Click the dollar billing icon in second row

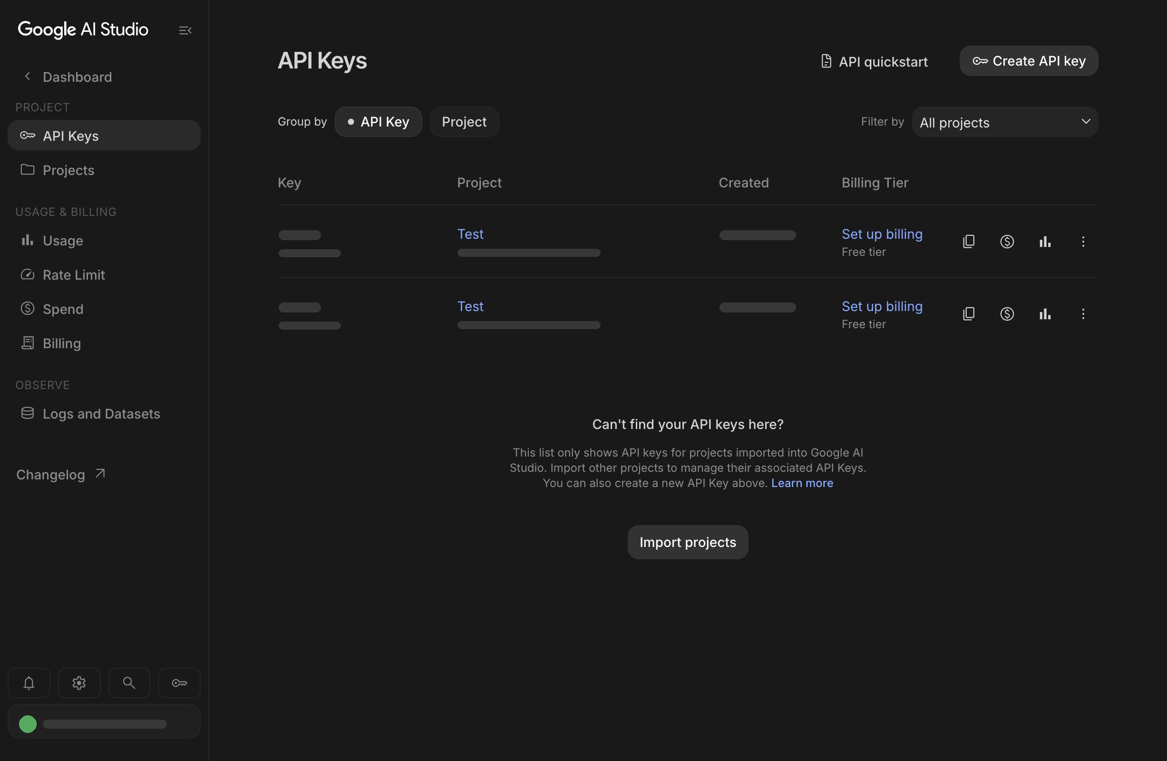click(1007, 314)
